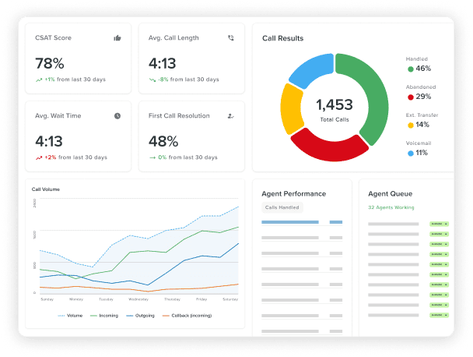Click the downward trend arrow under Avg. Call Length
Image resolution: width=473 pixels, height=357 pixels.
[x=152, y=80]
